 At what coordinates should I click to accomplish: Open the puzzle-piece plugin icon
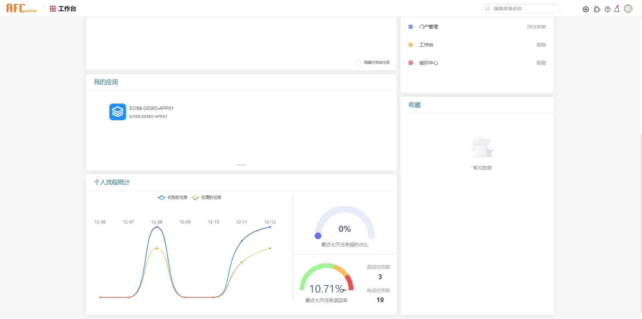597,9
